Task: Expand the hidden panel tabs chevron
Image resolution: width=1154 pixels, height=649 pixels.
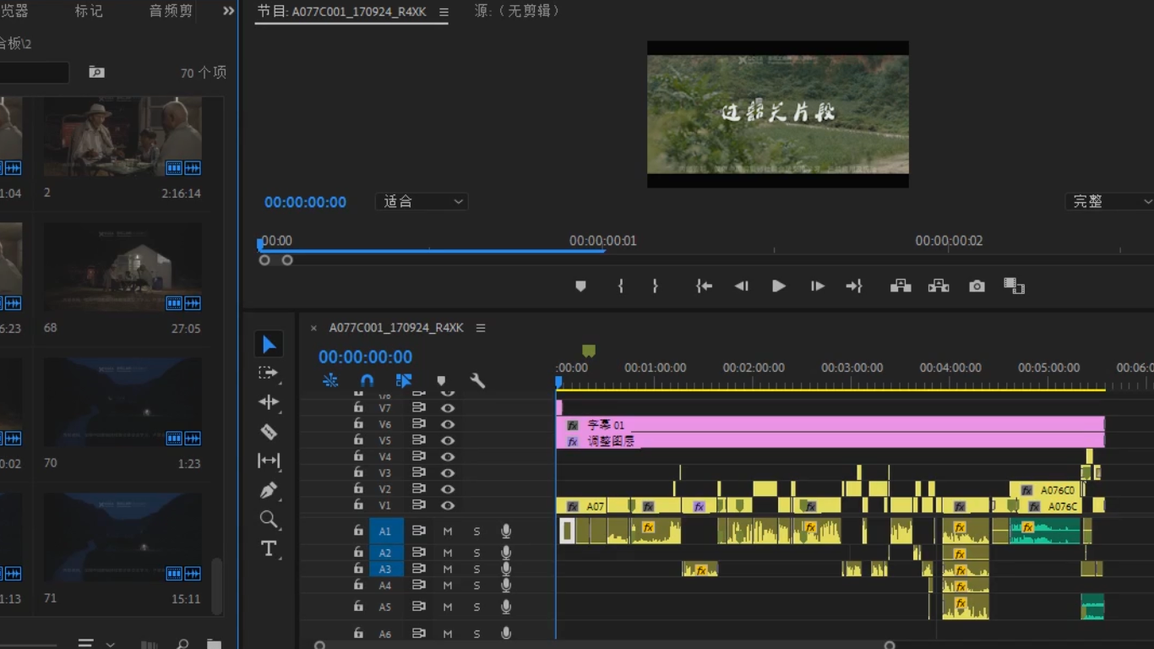Action: tap(228, 11)
